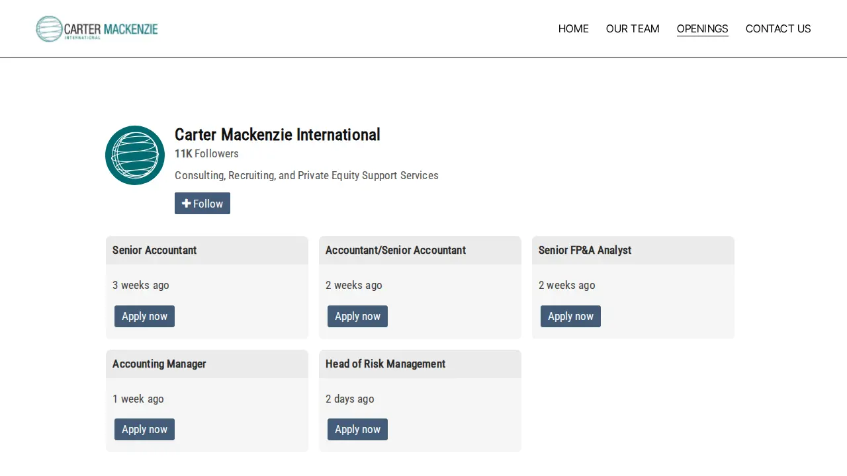Follow Carter Mackenzie International
This screenshot has width=847, height=476.
coord(202,204)
